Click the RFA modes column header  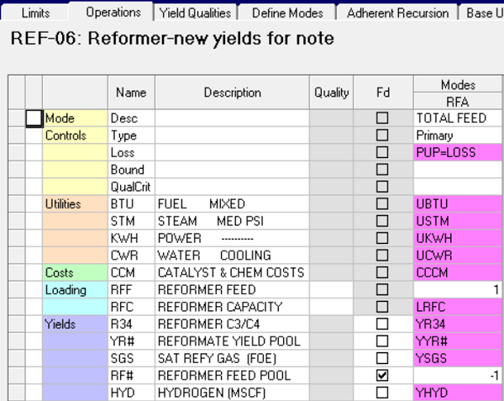[458, 101]
